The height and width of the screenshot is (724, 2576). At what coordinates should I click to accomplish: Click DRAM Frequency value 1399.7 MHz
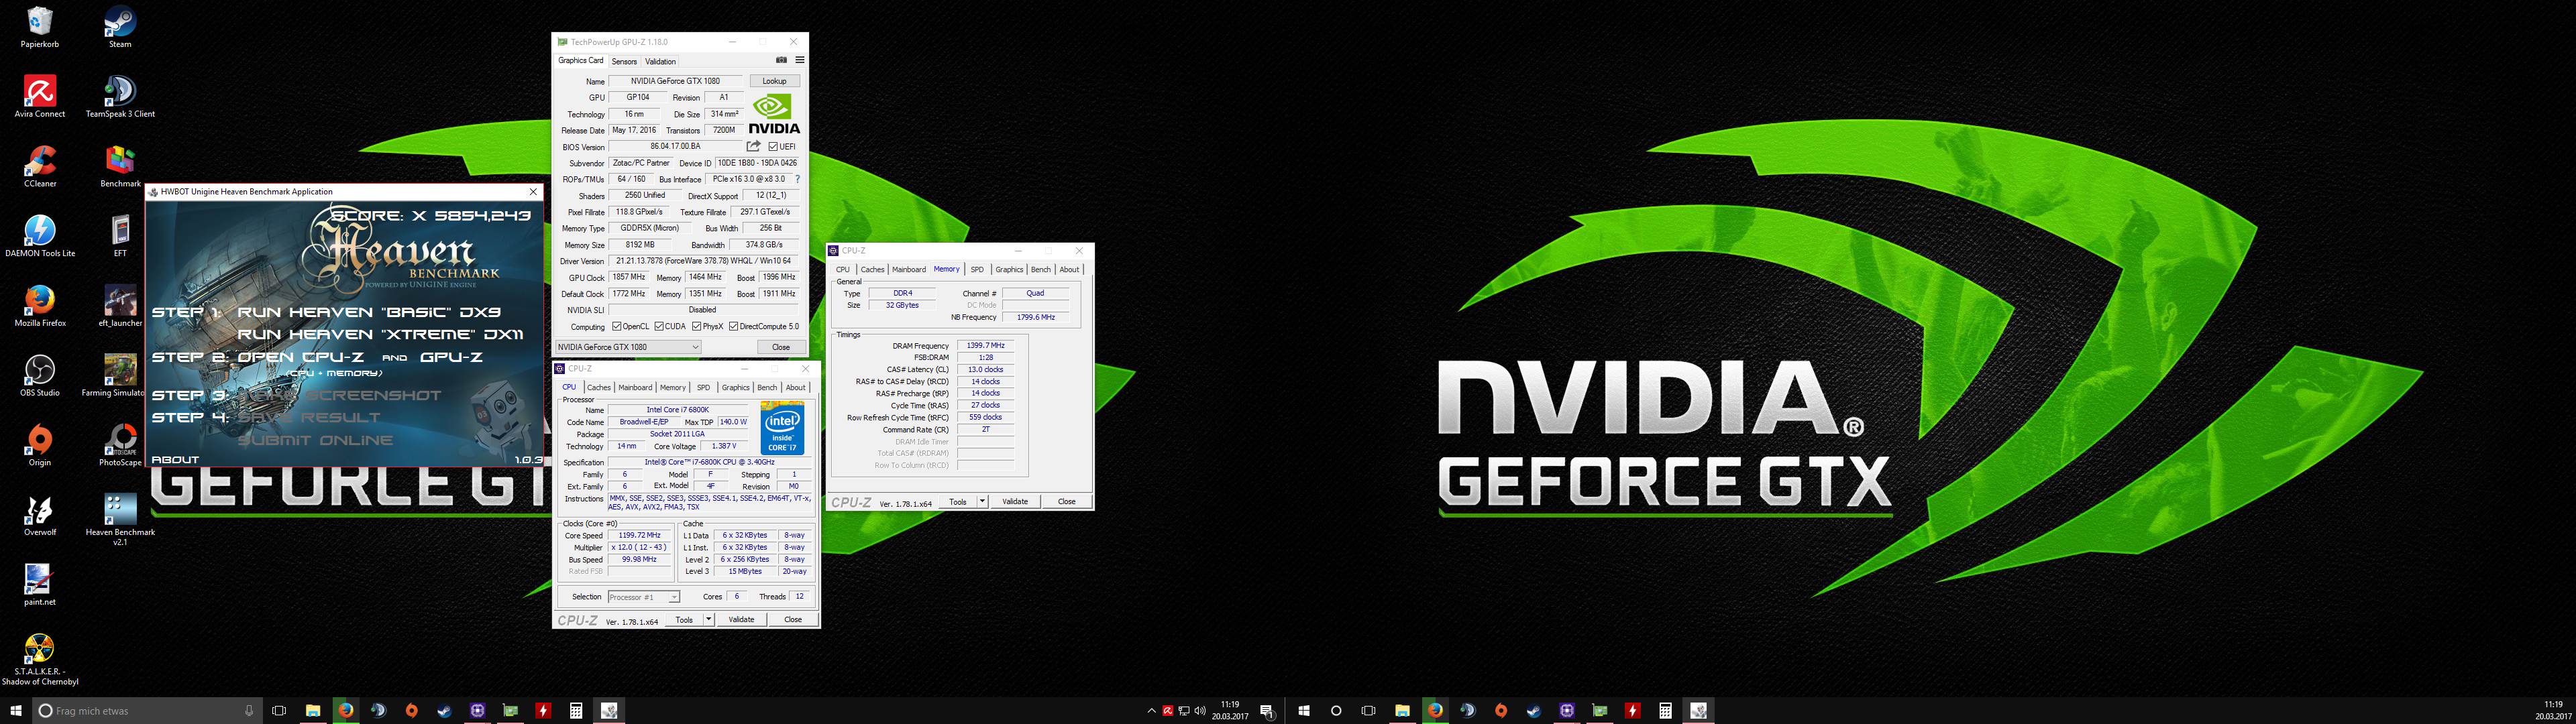(x=985, y=345)
